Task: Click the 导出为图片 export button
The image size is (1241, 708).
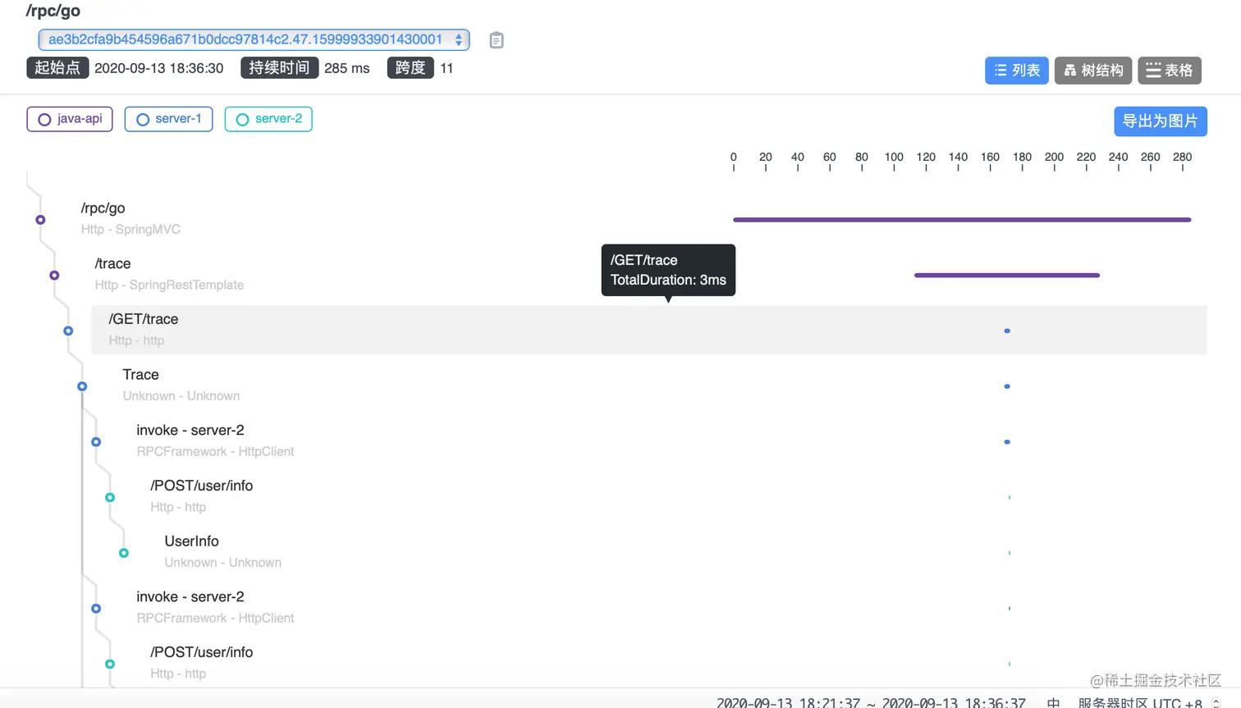Action: (x=1160, y=121)
